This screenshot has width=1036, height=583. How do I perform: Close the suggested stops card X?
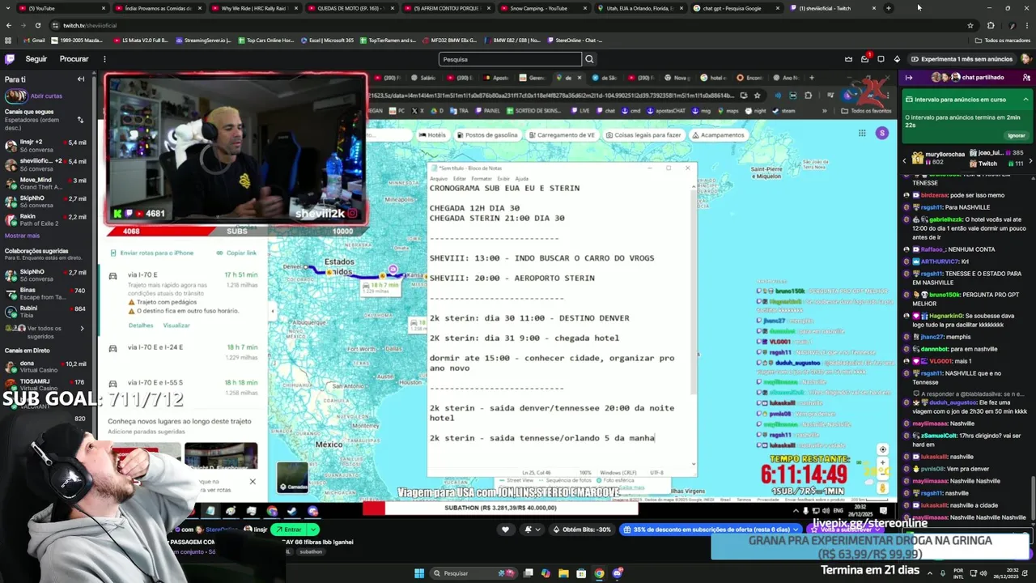point(253,482)
